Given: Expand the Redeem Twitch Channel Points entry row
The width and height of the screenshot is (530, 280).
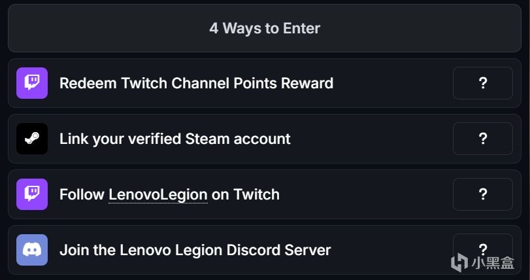Looking at the screenshot, I should (x=392, y=83).
